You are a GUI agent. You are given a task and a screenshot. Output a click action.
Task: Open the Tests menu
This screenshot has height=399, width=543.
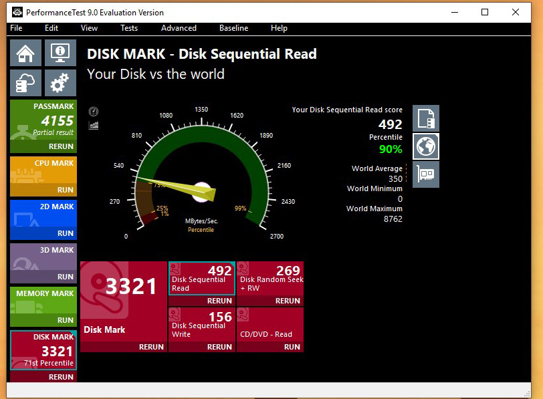click(129, 28)
